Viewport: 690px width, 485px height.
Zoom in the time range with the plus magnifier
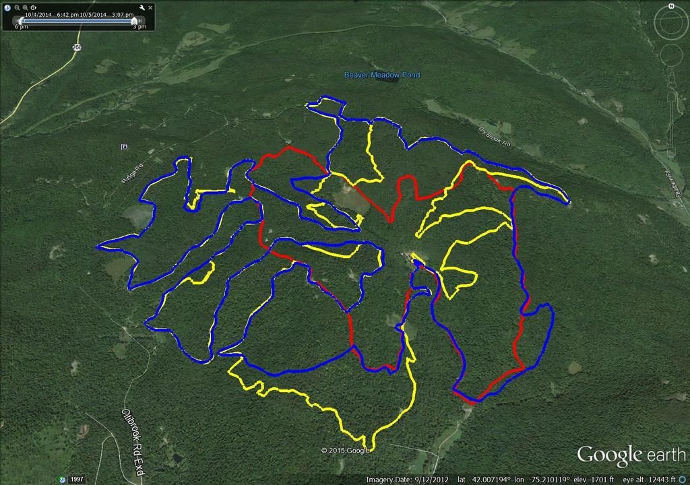click(25, 7)
